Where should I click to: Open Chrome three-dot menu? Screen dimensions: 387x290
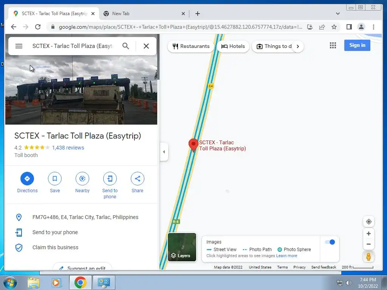[373, 27]
